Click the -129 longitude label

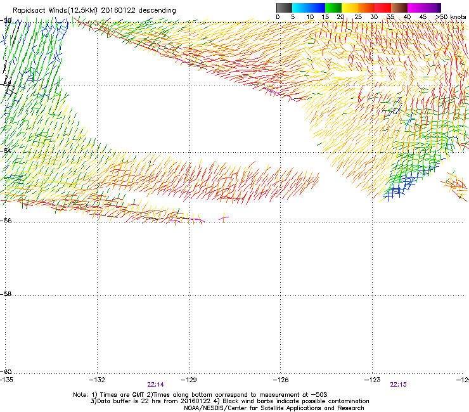189,380
